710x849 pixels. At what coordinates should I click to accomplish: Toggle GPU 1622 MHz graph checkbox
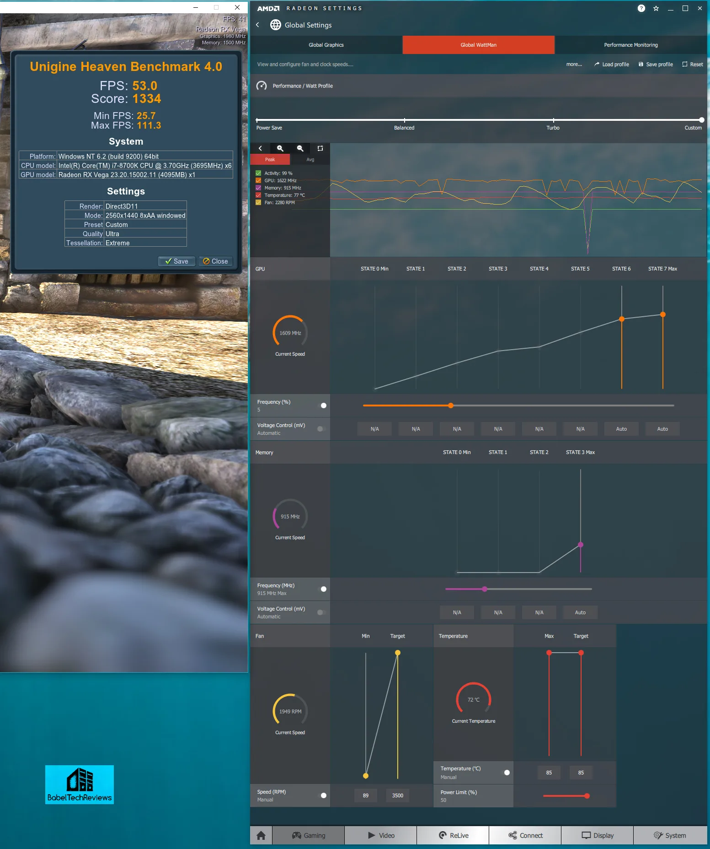tap(258, 180)
